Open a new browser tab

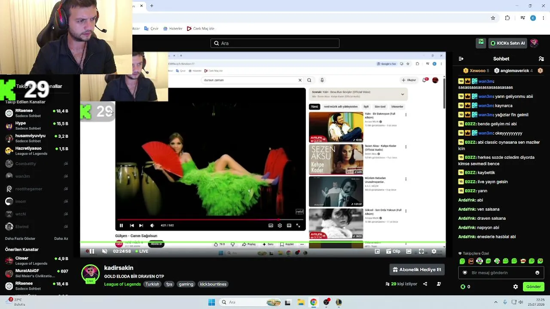coord(152,6)
